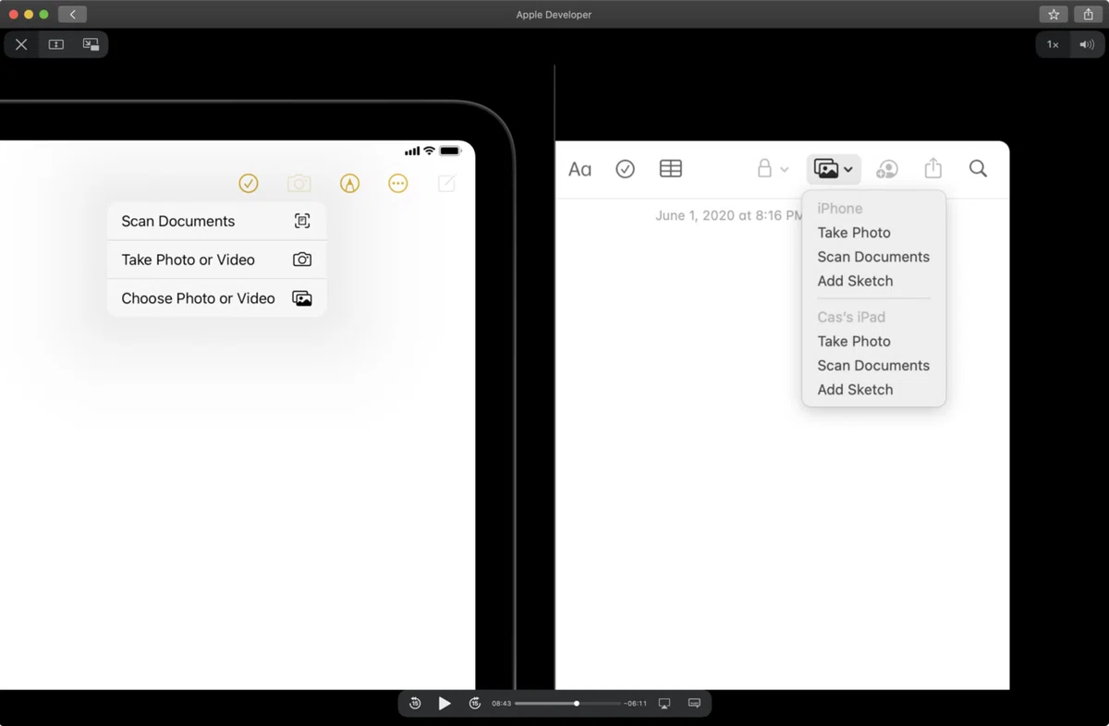This screenshot has height=726, width=1109.
Task: Open the lock note dropdown
Action: [x=773, y=169]
